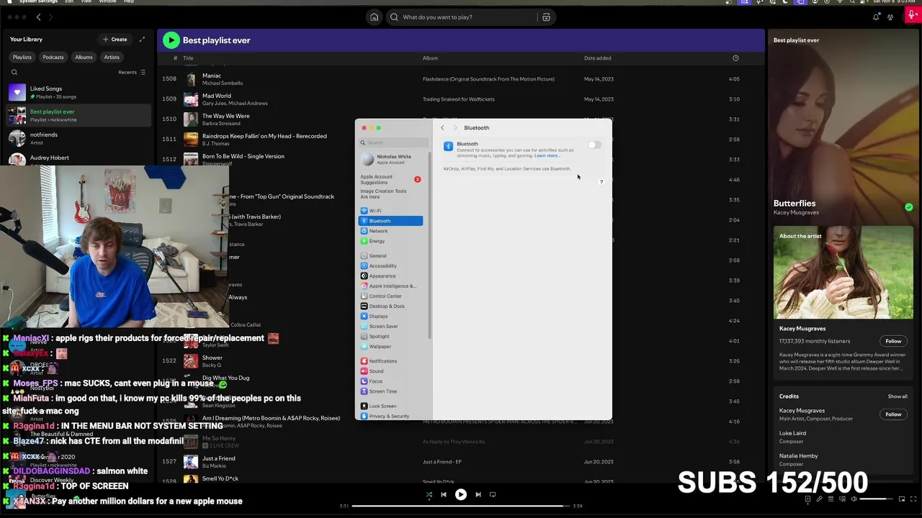Click the System Settings search field
The height and width of the screenshot is (518, 922).
393,142
